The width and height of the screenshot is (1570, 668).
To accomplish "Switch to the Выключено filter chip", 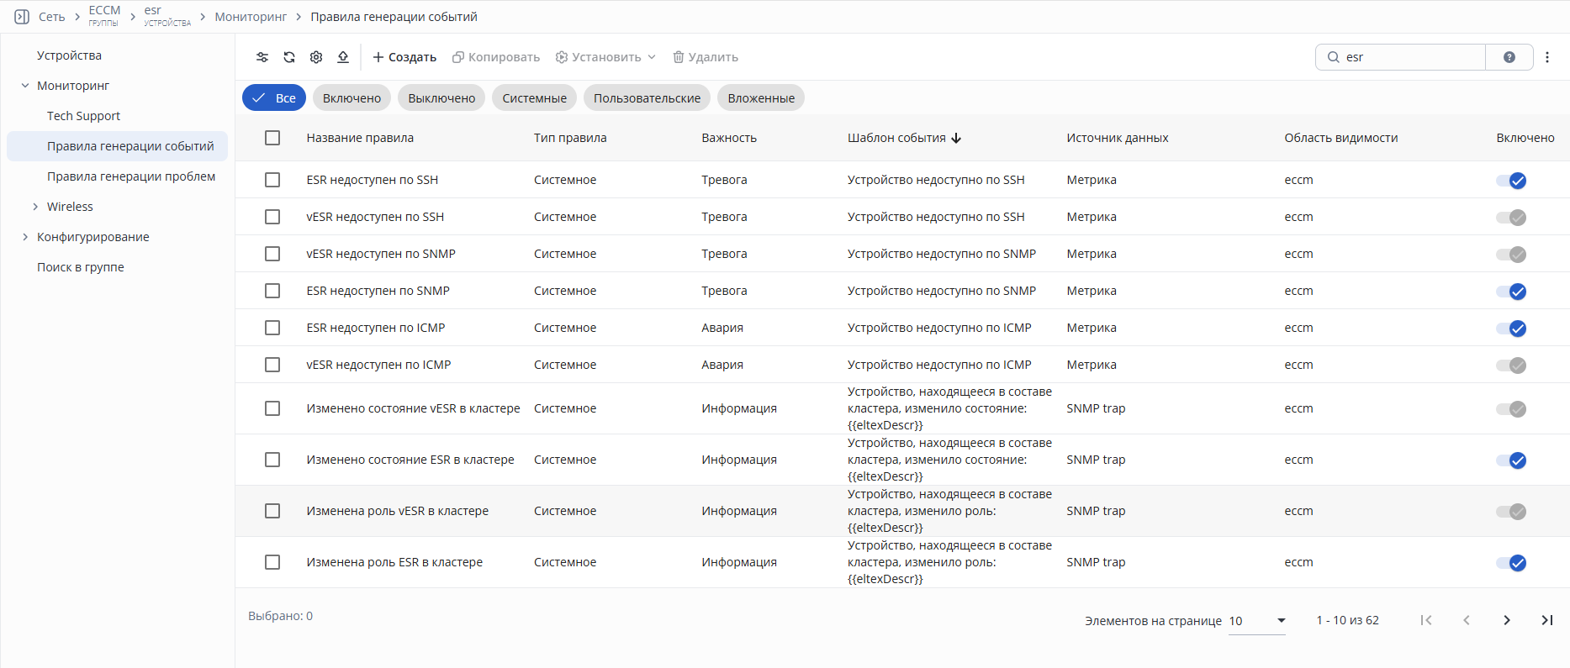I will 441,98.
